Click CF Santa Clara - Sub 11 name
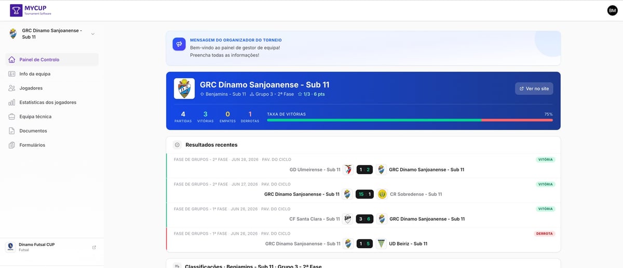The width and height of the screenshot is (623, 268). tap(315, 219)
